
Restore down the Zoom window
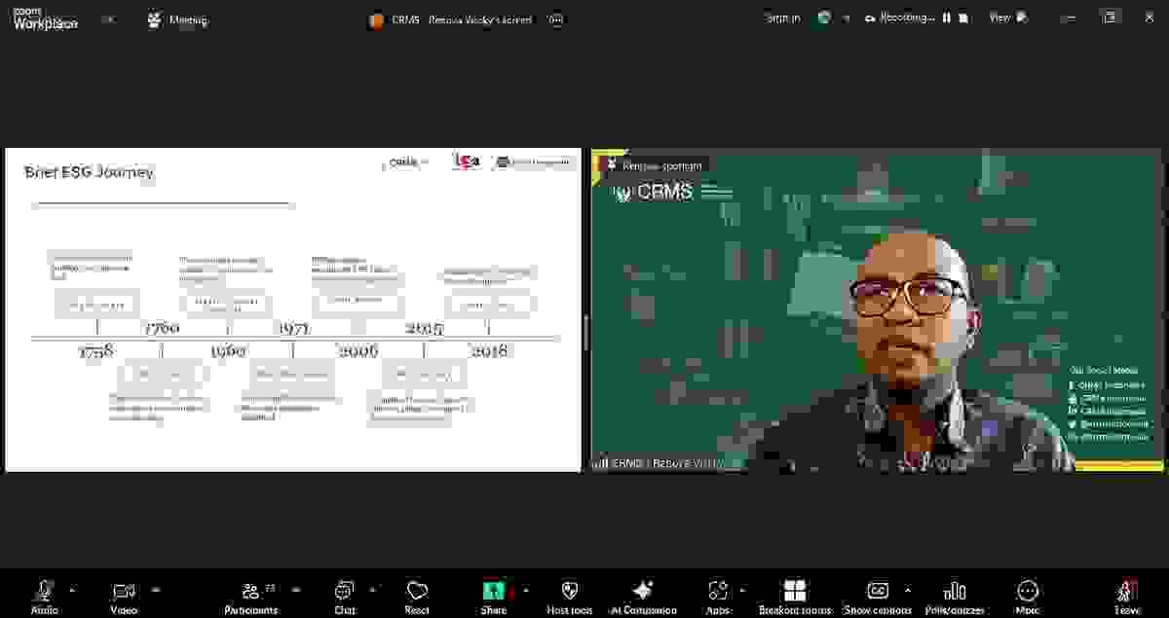click(1109, 18)
